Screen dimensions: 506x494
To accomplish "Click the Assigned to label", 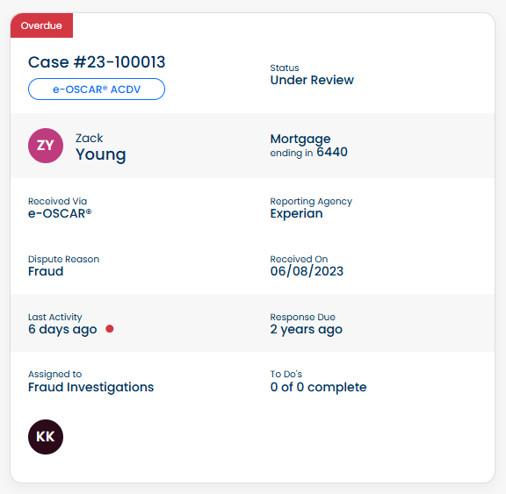I will [x=54, y=374].
